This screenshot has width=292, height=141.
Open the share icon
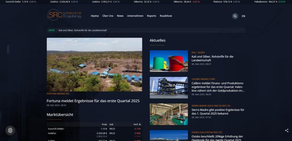(x=287, y=131)
